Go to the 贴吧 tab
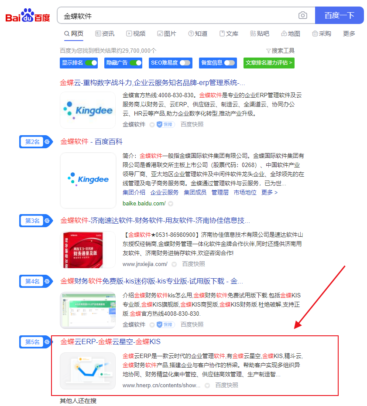This screenshot has height=406, width=367. (260, 34)
